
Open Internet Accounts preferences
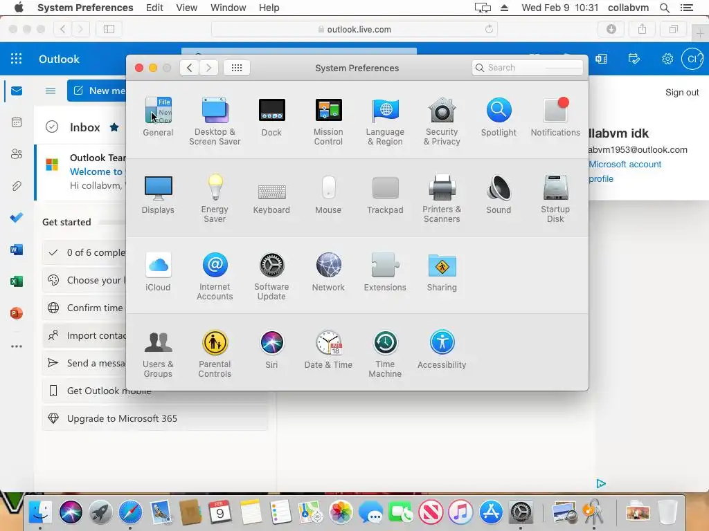point(215,277)
